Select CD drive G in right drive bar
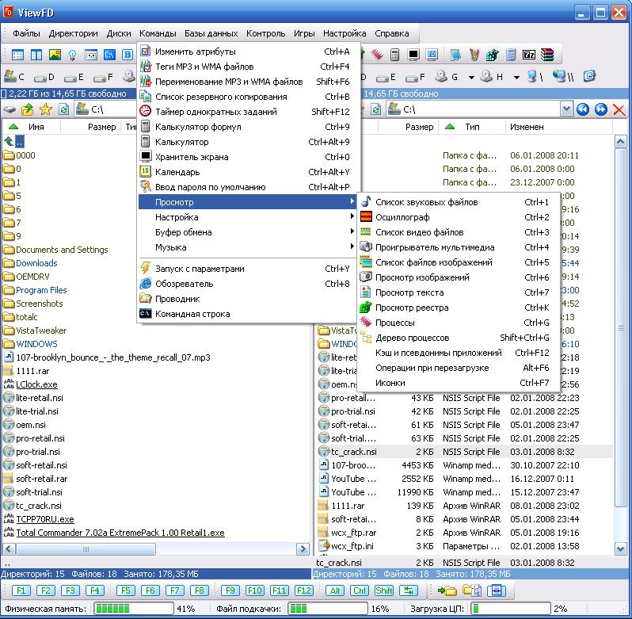This screenshot has width=632, height=619. [447, 77]
